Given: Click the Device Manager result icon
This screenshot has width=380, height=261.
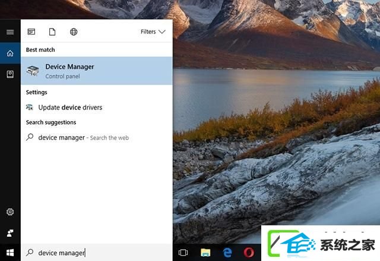Looking at the screenshot, I should (33, 71).
